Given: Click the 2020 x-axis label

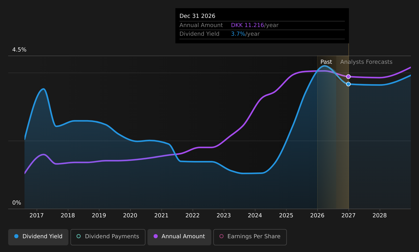Looking at the screenshot, I should coord(130,216).
